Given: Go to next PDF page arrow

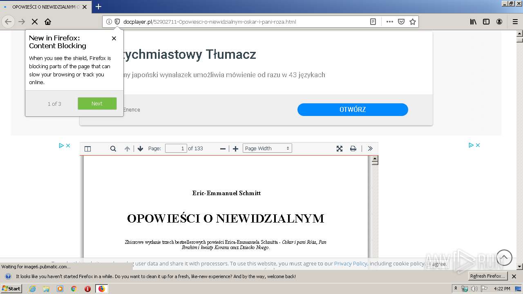Looking at the screenshot, I should click(x=140, y=149).
